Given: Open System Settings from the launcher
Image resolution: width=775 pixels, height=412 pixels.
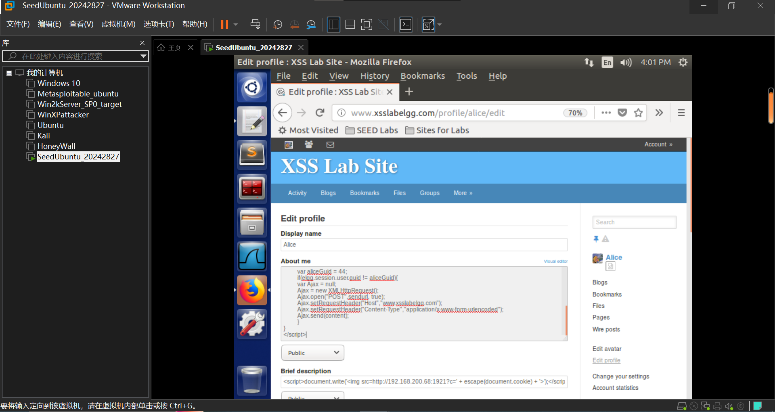Looking at the screenshot, I should point(252,324).
